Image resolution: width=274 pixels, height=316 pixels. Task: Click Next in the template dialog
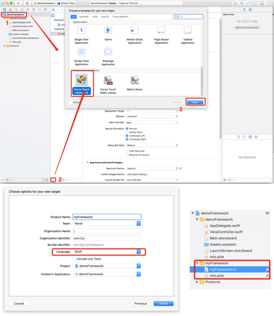click(x=195, y=102)
